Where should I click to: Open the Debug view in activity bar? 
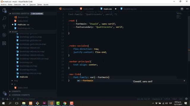[4, 35]
